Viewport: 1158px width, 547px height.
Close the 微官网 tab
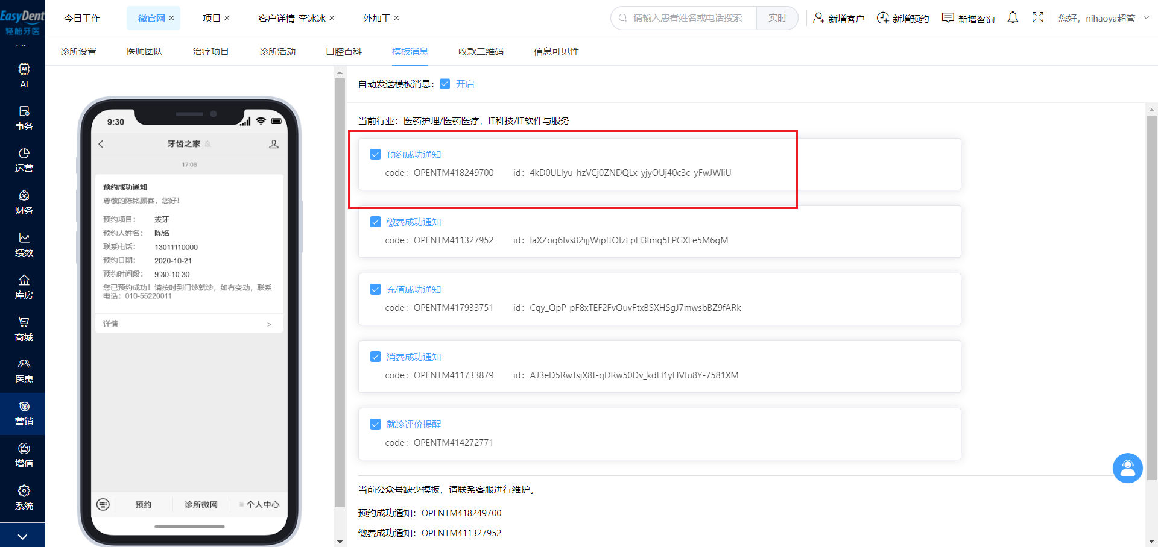171,18
